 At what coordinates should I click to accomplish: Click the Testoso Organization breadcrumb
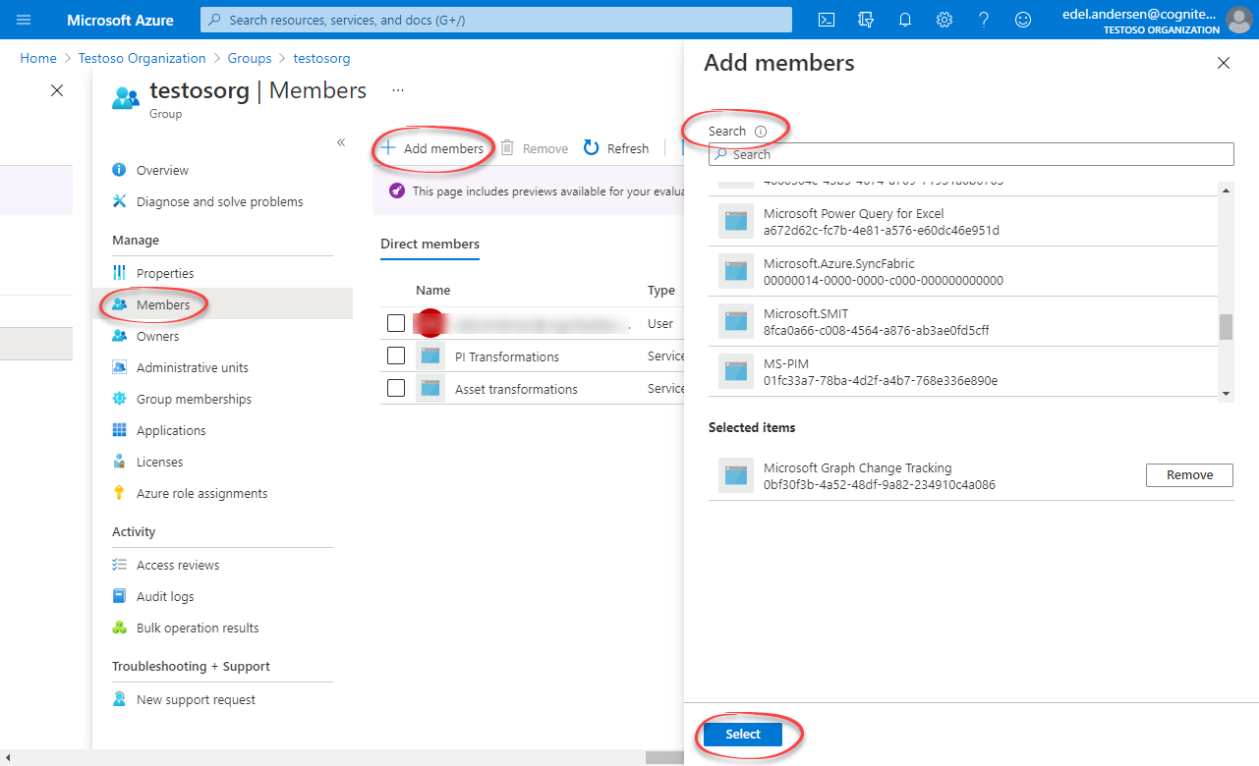point(143,58)
